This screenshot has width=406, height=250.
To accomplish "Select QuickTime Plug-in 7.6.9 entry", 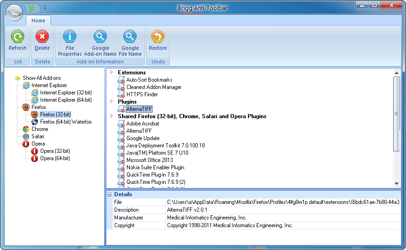I will (152, 175).
